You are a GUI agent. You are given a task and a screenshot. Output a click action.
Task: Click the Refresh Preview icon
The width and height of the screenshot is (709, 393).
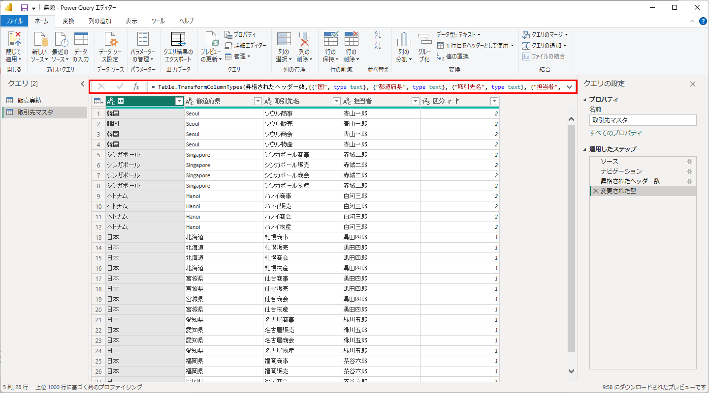coord(211,39)
